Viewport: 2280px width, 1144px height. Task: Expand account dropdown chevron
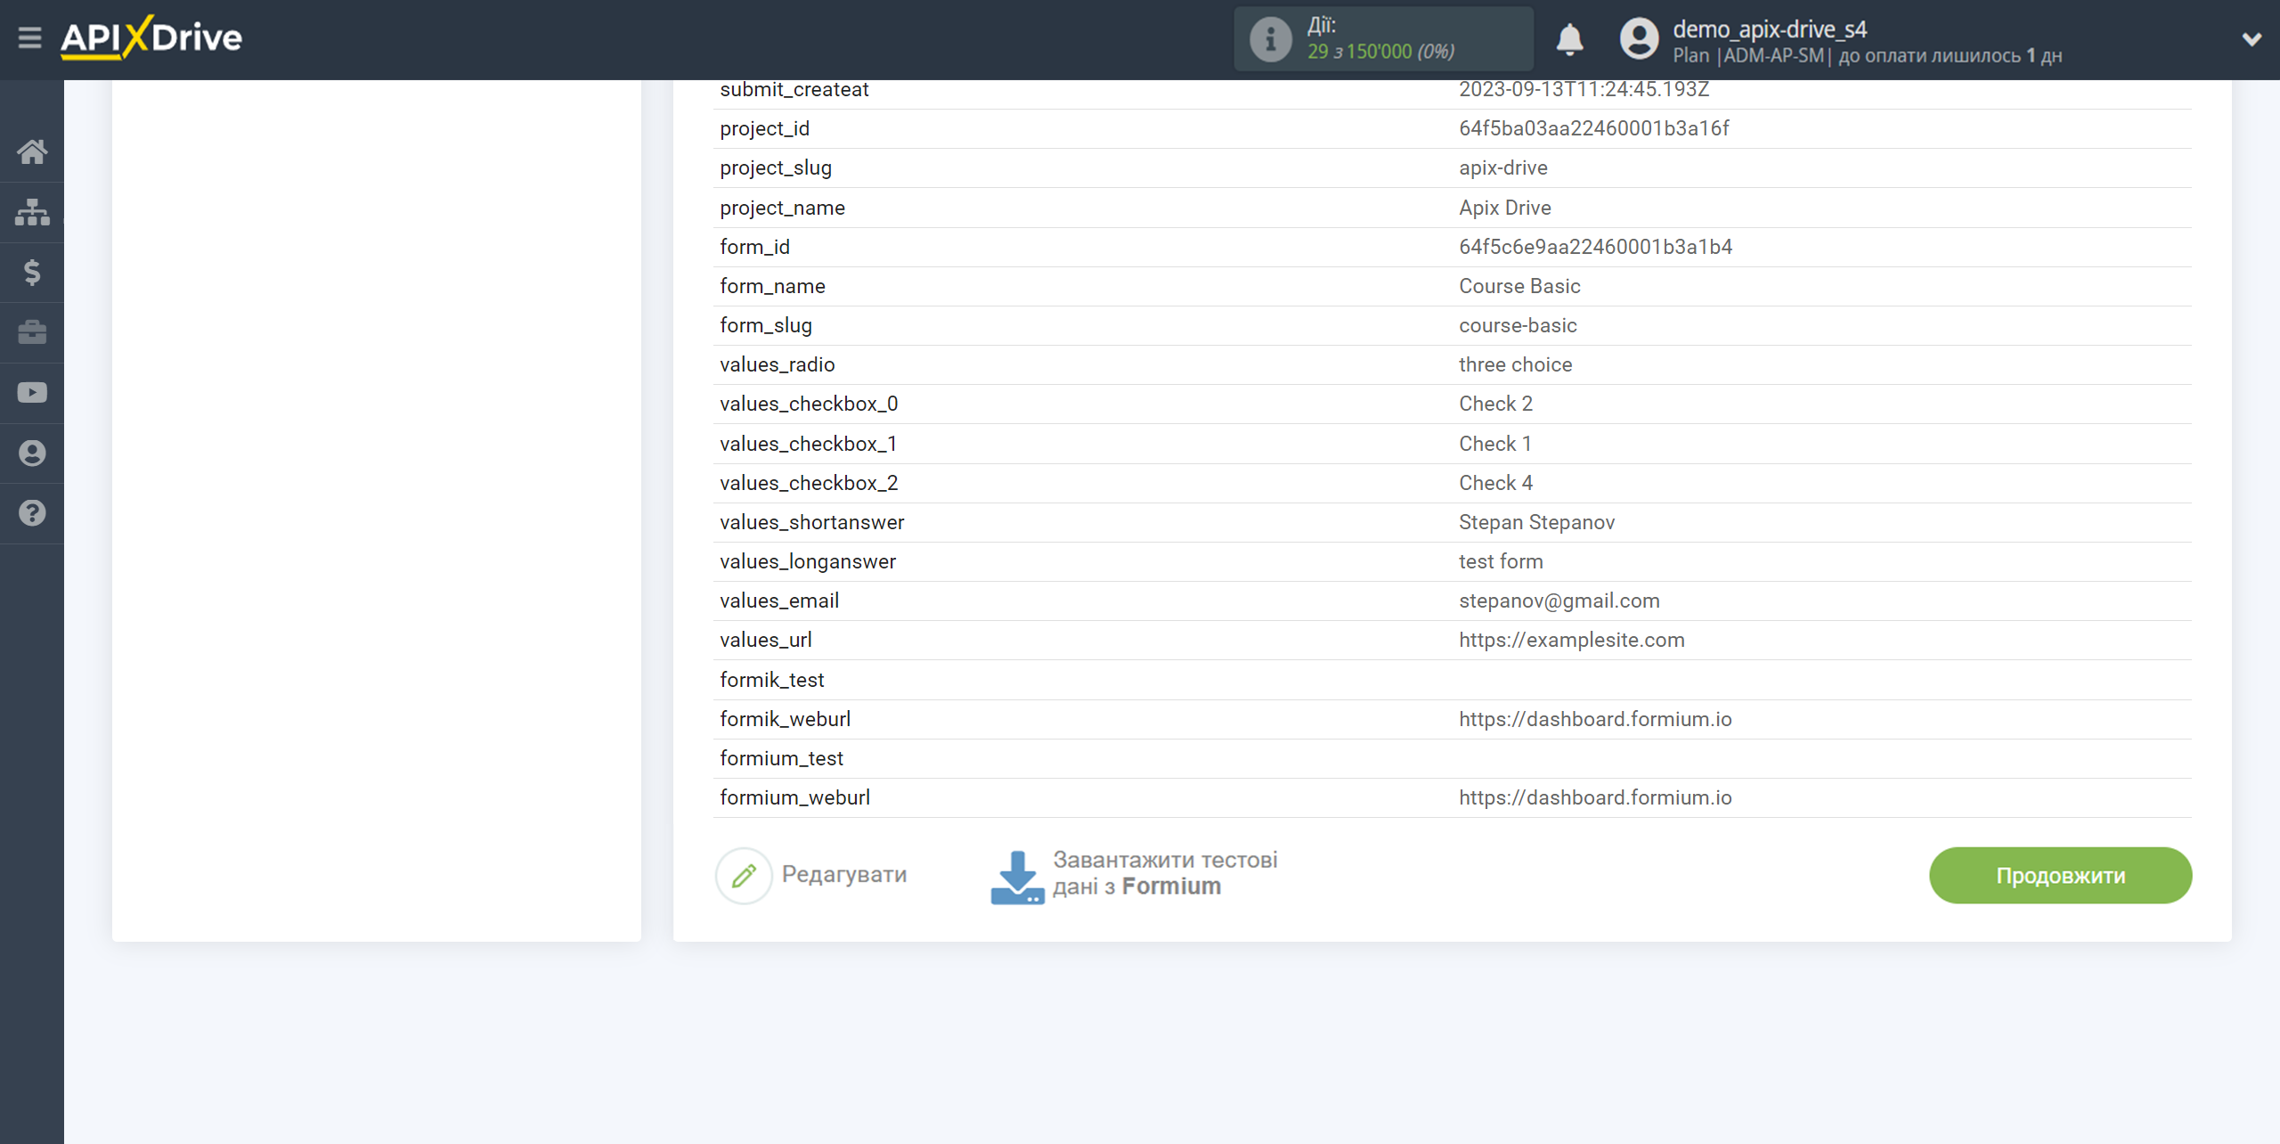(x=2251, y=39)
